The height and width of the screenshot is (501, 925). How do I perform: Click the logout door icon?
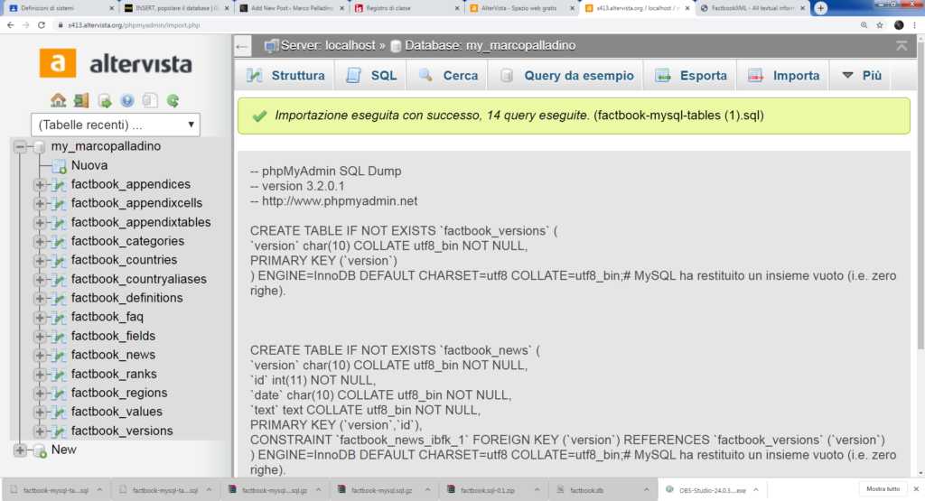coord(81,100)
